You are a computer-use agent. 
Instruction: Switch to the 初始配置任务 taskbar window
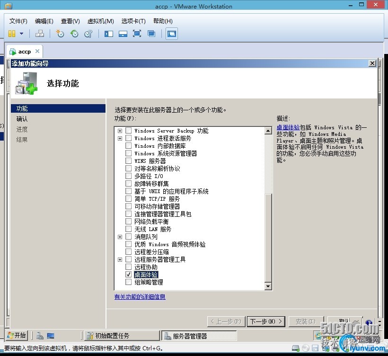122,336
